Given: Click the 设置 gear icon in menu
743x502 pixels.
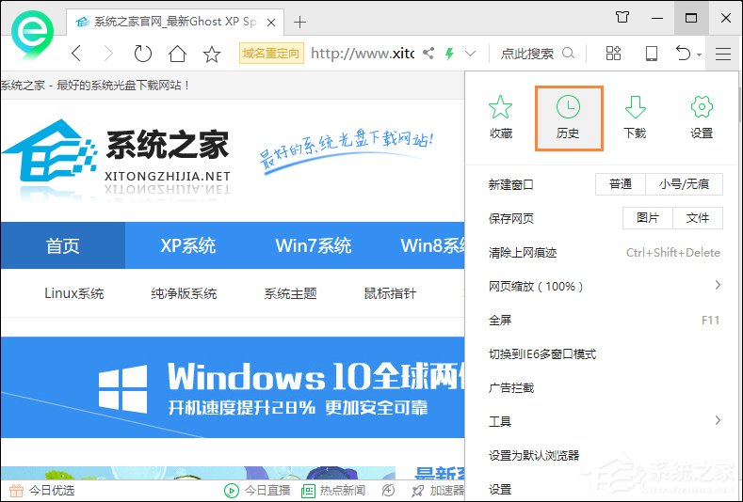Looking at the screenshot, I should coord(702,117).
